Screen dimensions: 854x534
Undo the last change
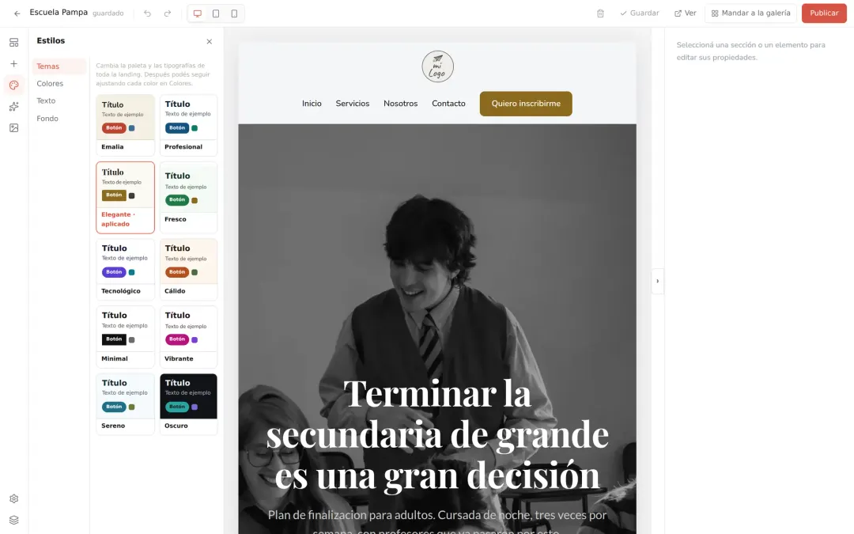pyautogui.click(x=147, y=13)
